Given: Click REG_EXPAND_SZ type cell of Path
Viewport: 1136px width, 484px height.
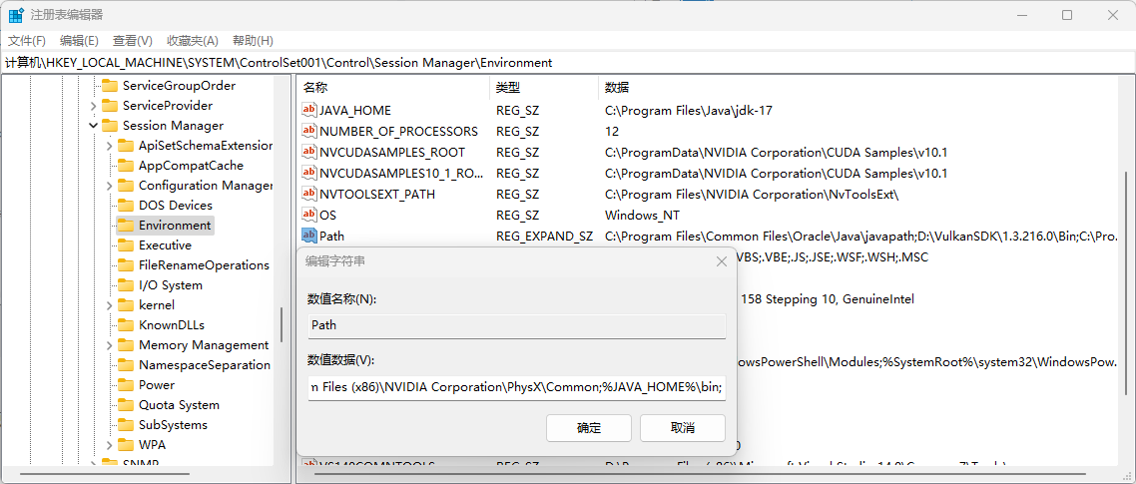Looking at the screenshot, I should (544, 236).
